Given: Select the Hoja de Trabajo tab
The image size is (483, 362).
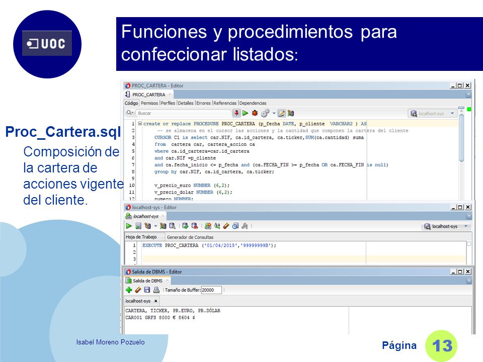Looking at the screenshot, I should pyautogui.click(x=141, y=237).
